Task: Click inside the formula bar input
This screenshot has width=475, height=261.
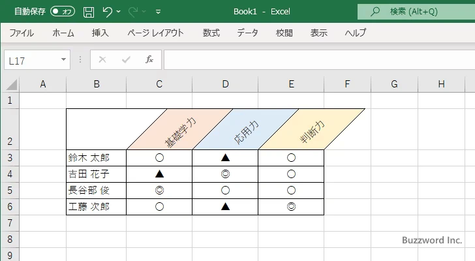Action: [319, 60]
